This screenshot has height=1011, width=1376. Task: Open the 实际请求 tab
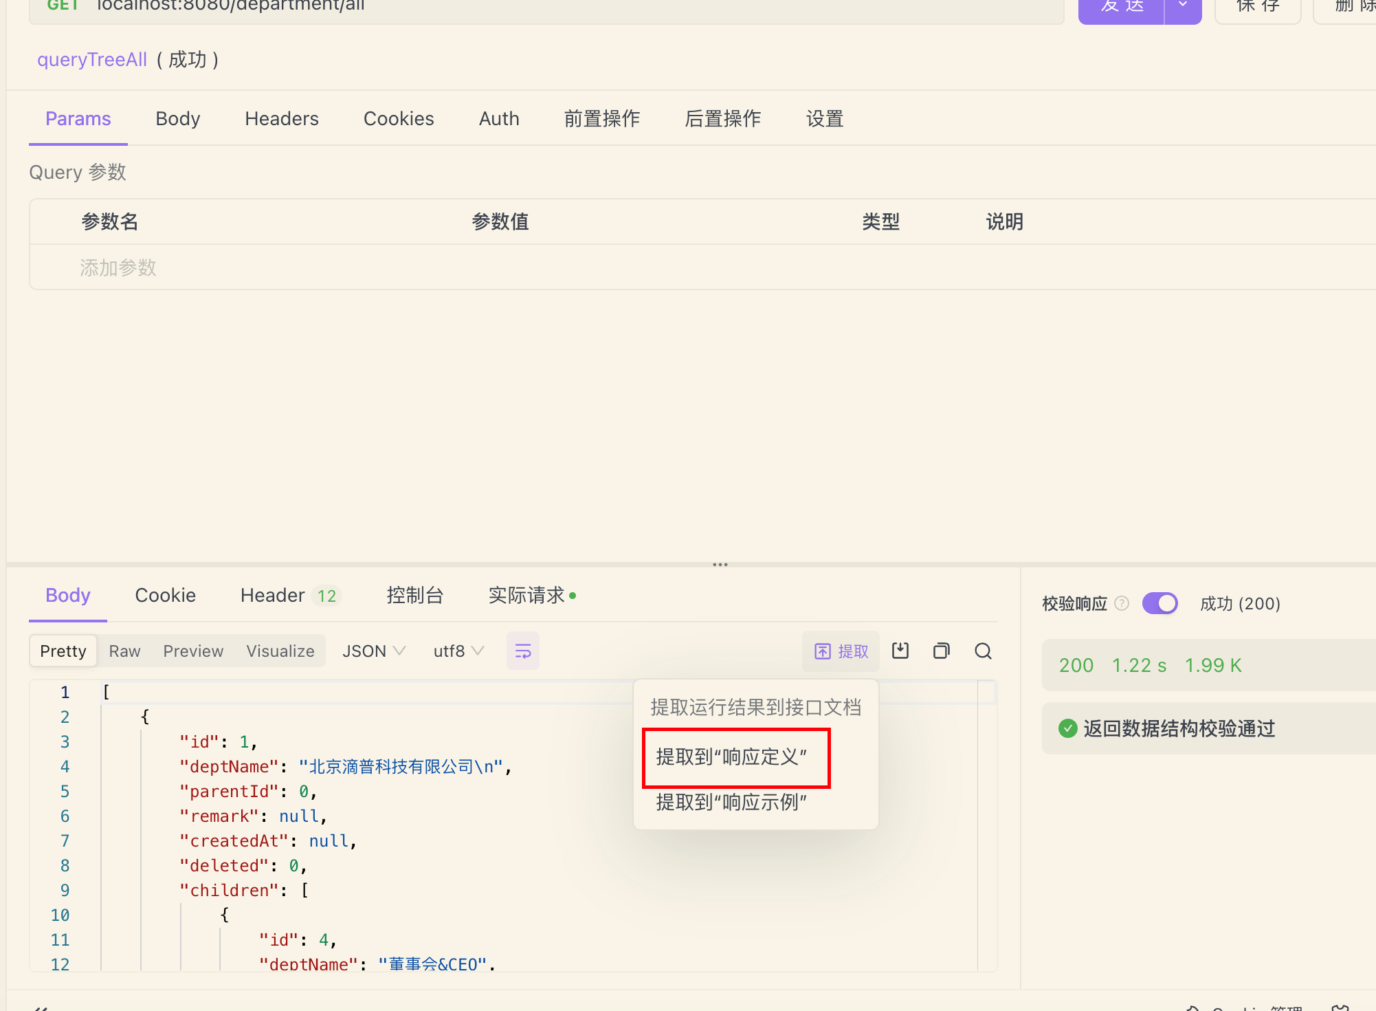(x=532, y=596)
